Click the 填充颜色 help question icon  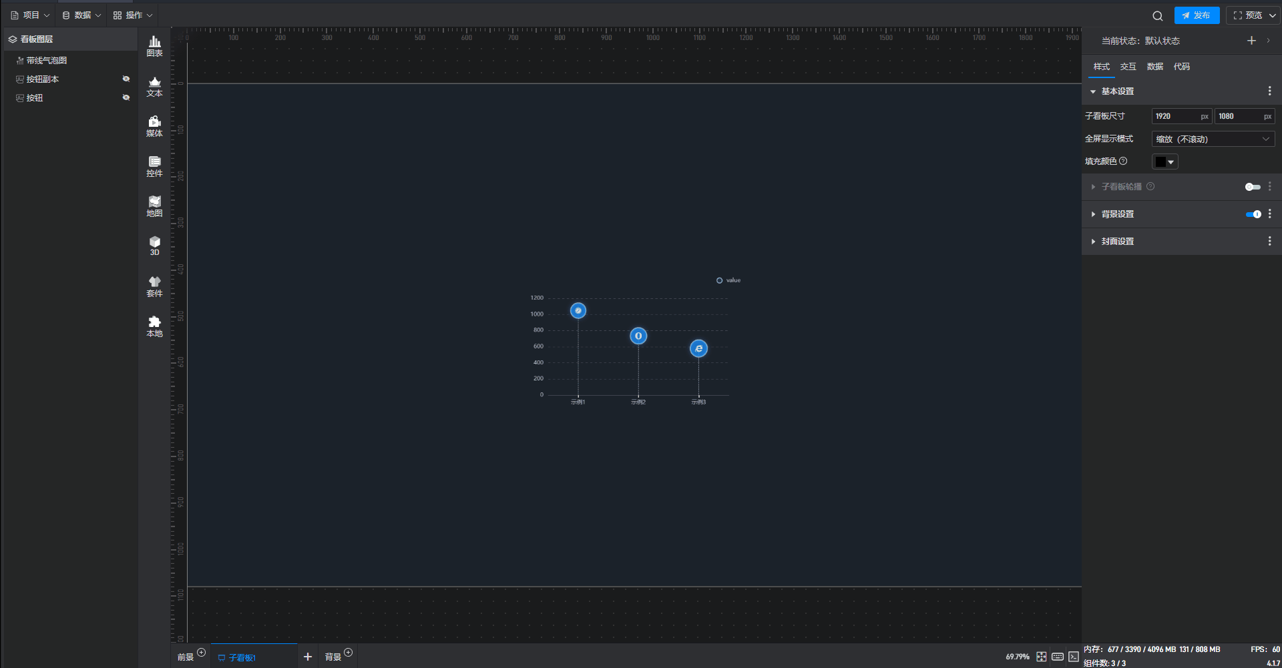[1123, 161]
